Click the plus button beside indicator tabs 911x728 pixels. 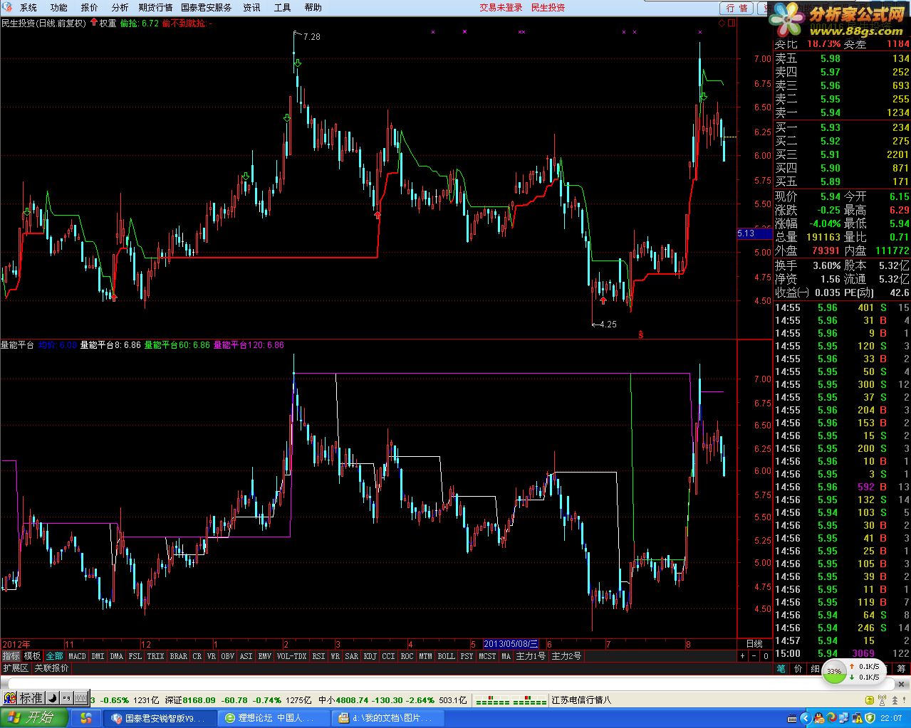point(742,656)
